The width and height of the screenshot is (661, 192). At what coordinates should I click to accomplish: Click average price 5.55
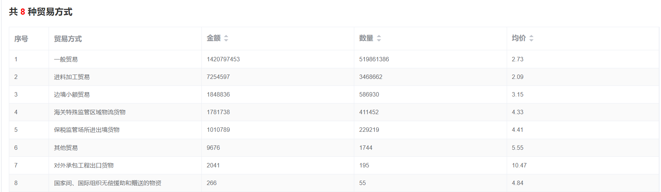[517, 148]
